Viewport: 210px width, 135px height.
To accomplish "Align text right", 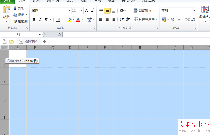I will tap(113, 19).
